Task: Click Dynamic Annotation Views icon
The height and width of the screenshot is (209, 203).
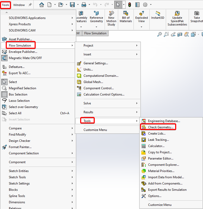Action: coord(186,34)
